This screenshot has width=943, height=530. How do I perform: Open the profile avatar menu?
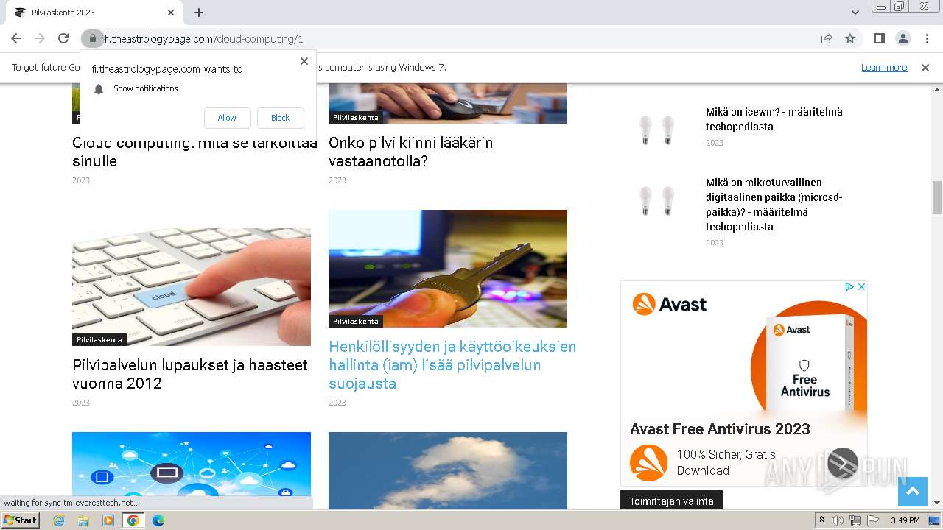[x=902, y=38]
